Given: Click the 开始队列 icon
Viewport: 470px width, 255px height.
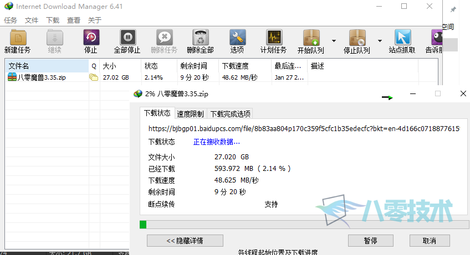Looking at the screenshot, I should 311,38.
